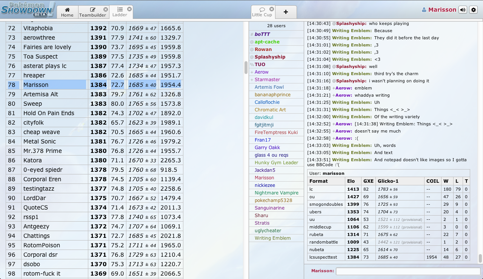Click TUO in the user list
Screen dimensions: 483x279
coord(276,65)
